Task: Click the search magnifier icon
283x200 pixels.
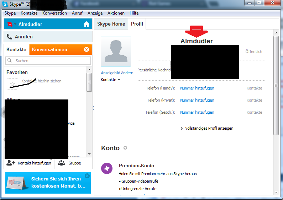Action: (10, 60)
